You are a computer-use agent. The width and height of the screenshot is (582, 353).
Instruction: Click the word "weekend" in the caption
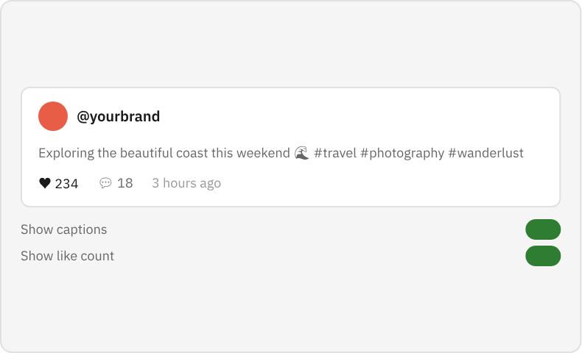pos(265,153)
